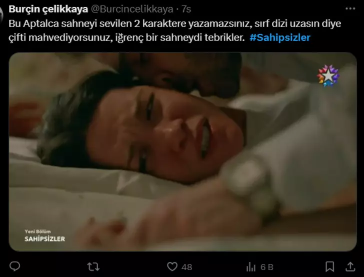
Task: Click the profile avatar beside the name
Action: click(x=1, y=15)
